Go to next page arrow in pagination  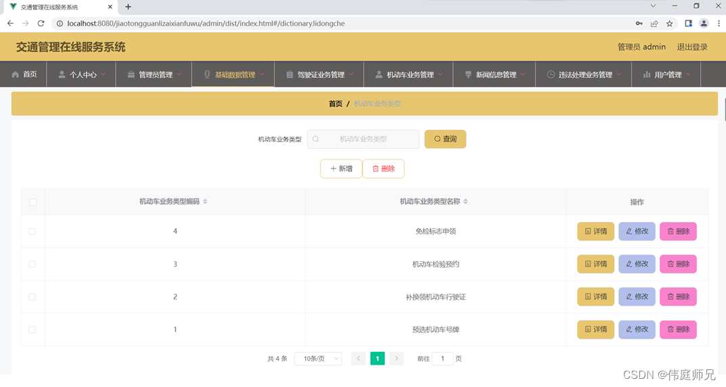396,359
